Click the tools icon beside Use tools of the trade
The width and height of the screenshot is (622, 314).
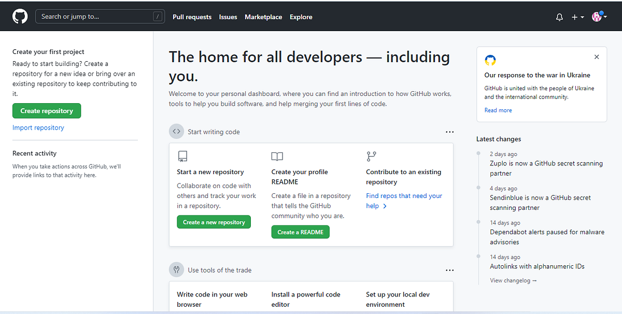pyautogui.click(x=177, y=269)
